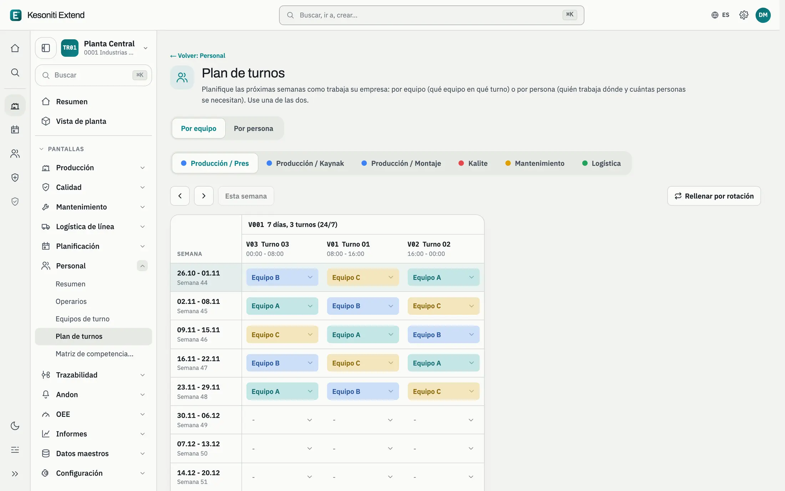Expand the rail with the double-chevron icon
Screen dimensions: 785x491
[15, 474]
